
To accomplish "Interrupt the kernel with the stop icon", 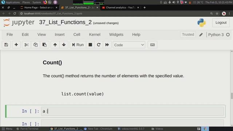I will point(90,45).
